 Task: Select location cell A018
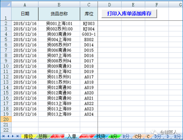pos(89,82)
